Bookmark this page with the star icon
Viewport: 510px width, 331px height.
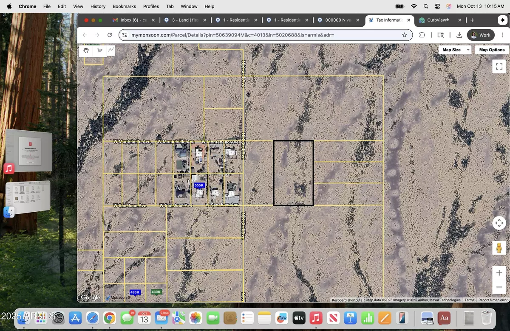405,35
